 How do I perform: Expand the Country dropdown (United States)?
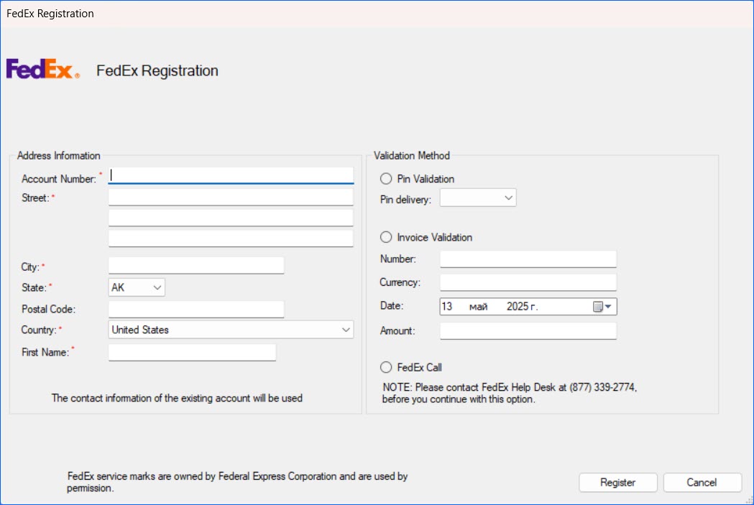(x=231, y=330)
